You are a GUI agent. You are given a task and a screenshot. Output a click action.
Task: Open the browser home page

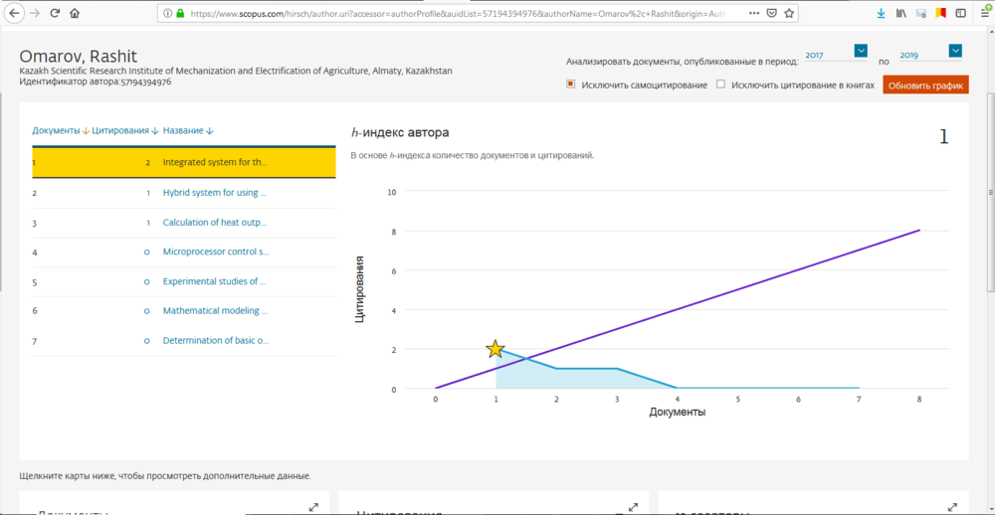75,13
